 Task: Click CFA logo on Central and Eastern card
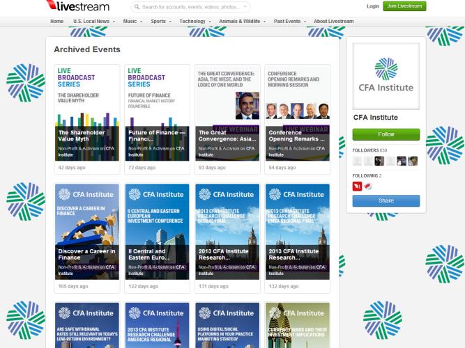point(156,195)
